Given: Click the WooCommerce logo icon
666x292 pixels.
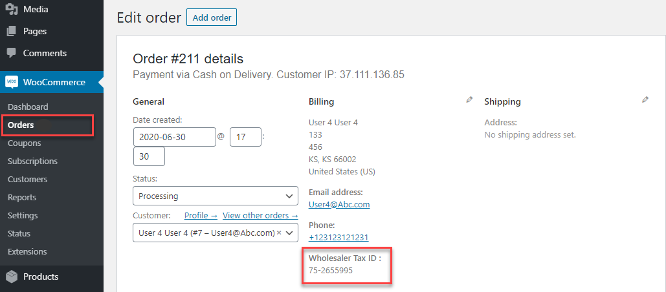Looking at the screenshot, I should click(x=12, y=82).
